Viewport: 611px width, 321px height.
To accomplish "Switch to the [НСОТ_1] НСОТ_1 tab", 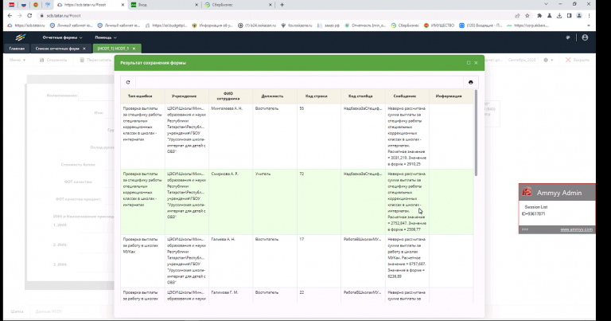I will [x=113, y=49].
